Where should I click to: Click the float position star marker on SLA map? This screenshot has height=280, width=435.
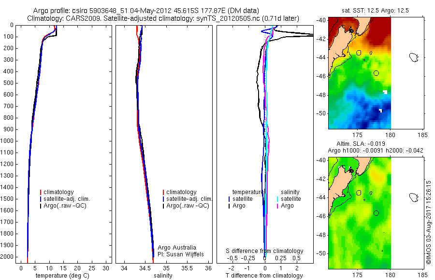351,170
